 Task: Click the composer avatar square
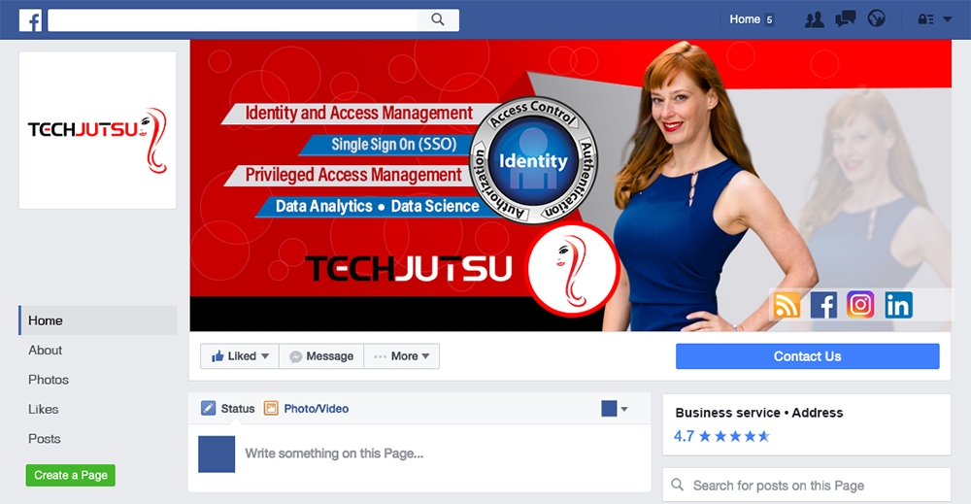[x=217, y=454]
